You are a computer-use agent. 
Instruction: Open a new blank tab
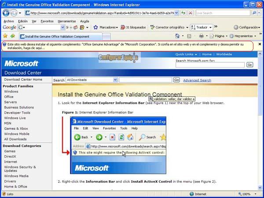tap(106, 36)
